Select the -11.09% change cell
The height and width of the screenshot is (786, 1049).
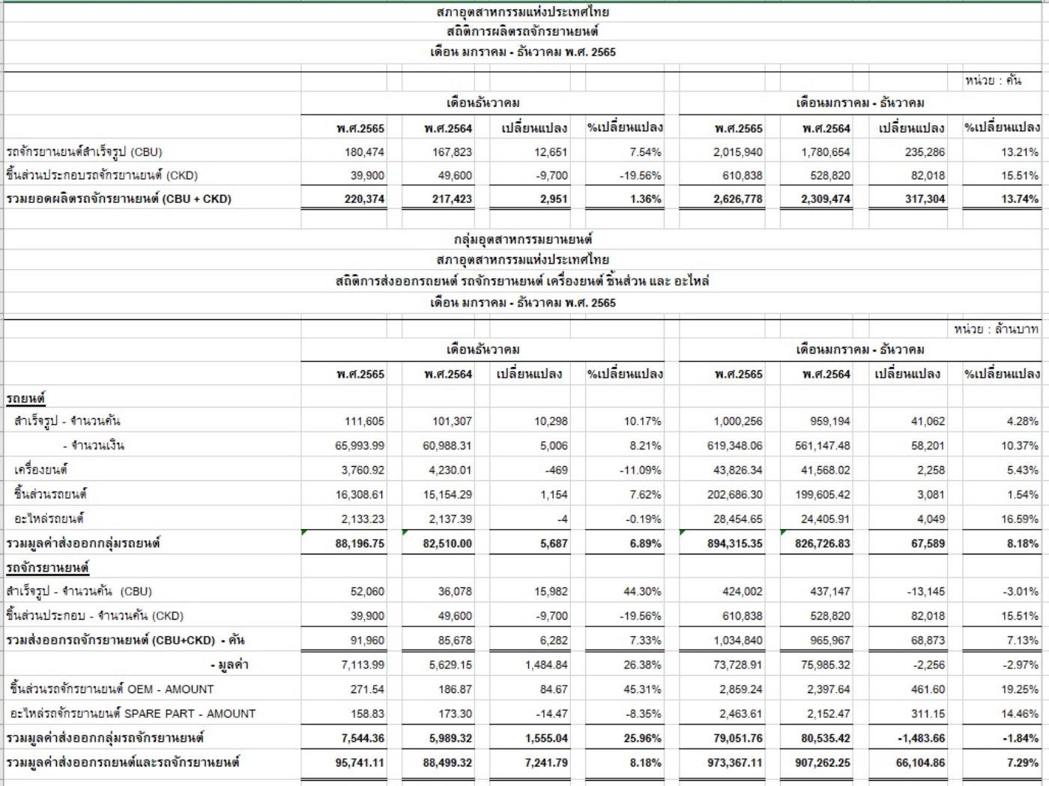pyautogui.click(x=641, y=471)
